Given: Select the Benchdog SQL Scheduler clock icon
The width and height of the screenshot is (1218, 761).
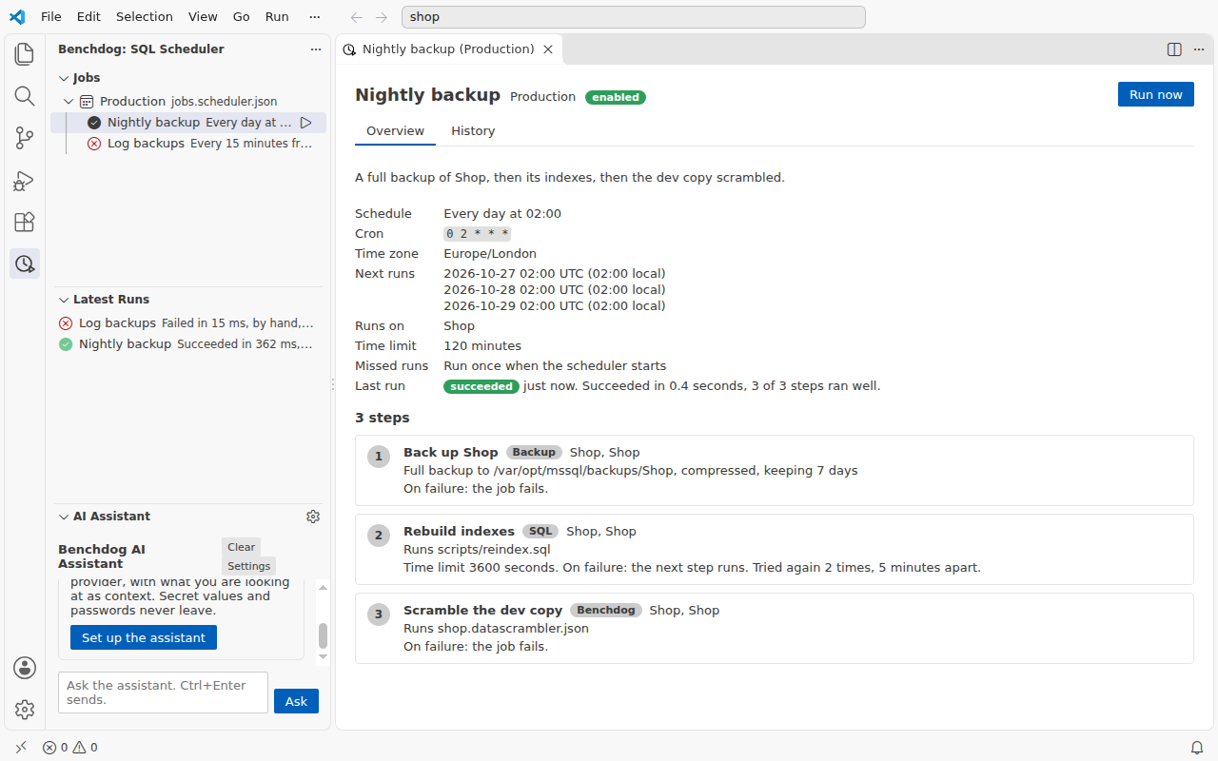Looking at the screenshot, I should (x=25, y=263).
